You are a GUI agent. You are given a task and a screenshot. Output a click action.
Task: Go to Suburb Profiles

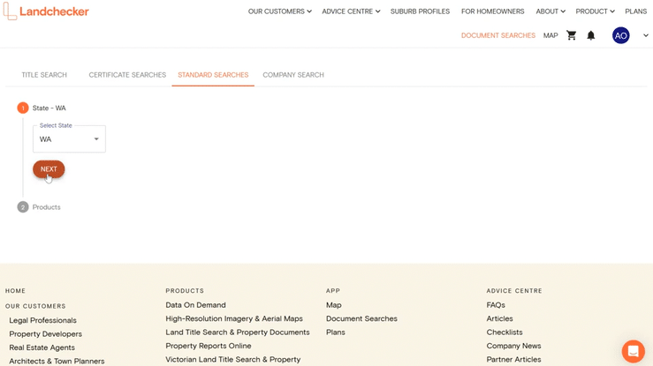coord(420,11)
